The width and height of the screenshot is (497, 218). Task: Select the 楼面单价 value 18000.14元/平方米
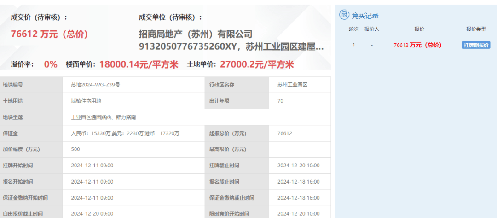(x=139, y=65)
